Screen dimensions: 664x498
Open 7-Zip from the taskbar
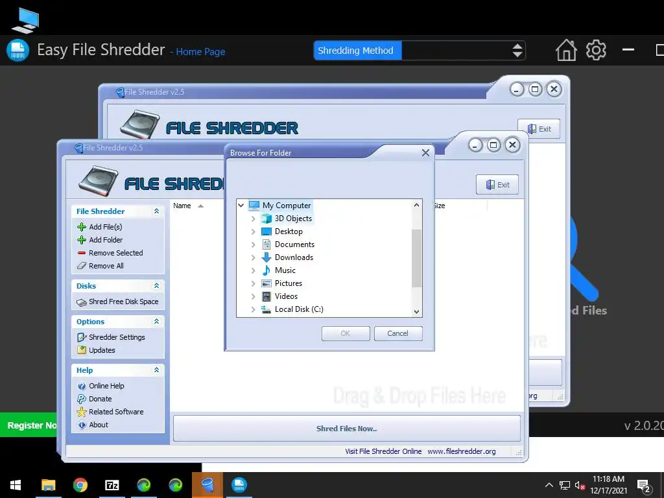pyautogui.click(x=112, y=485)
